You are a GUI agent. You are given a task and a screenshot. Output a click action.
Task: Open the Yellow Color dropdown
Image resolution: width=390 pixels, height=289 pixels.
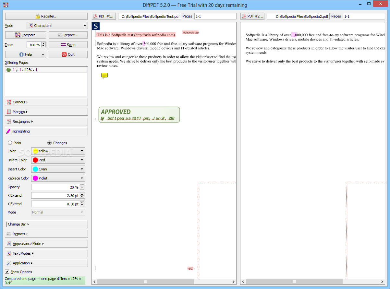tap(58, 151)
